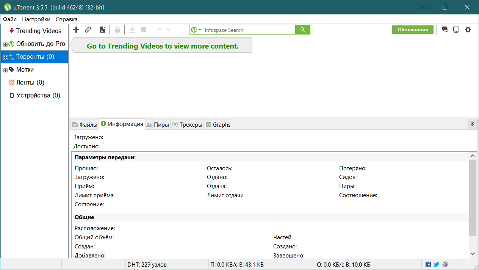Open the chat bubbles icon
The width and height of the screenshot is (479, 270).
coord(445,30)
